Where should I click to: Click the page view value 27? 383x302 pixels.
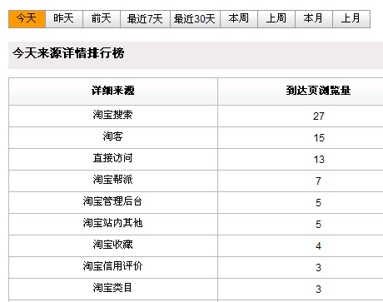(x=319, y=116)
